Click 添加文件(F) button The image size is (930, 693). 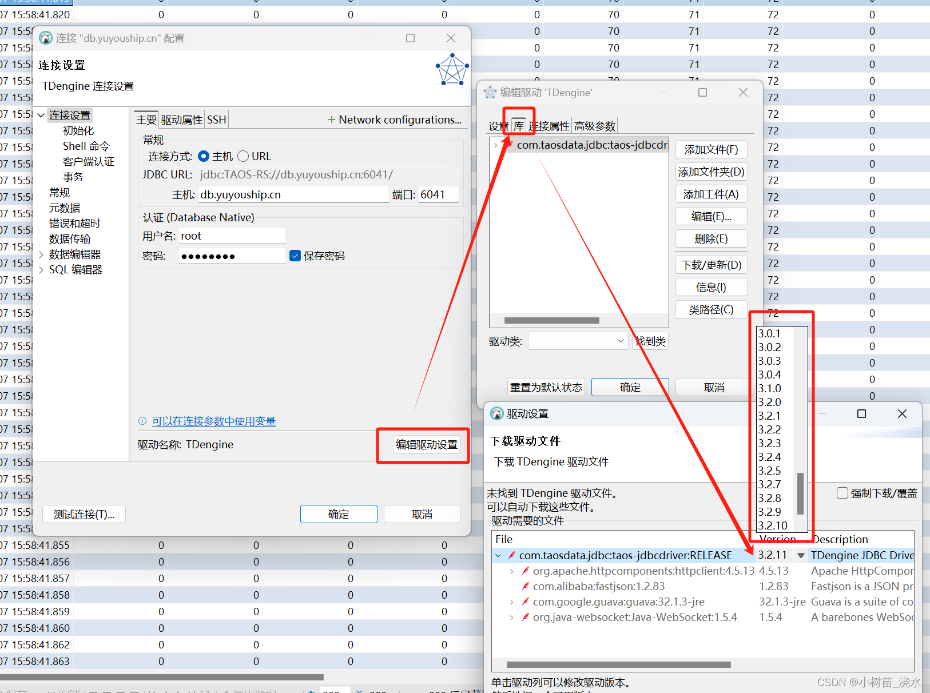pyautogui.click(x=712, y=149)
